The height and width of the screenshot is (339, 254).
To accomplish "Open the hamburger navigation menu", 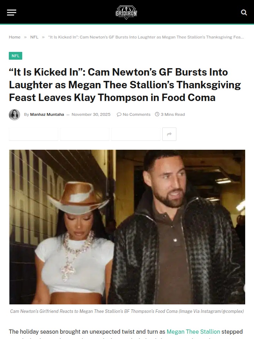I will [12, 13].
